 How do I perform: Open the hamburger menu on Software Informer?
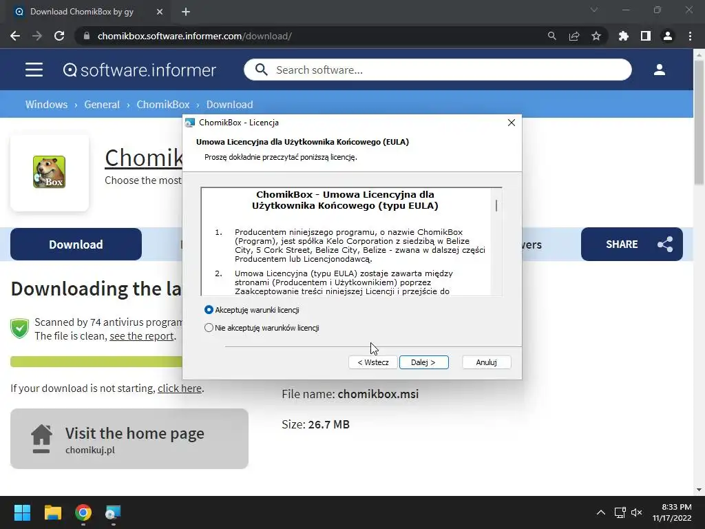34,70
